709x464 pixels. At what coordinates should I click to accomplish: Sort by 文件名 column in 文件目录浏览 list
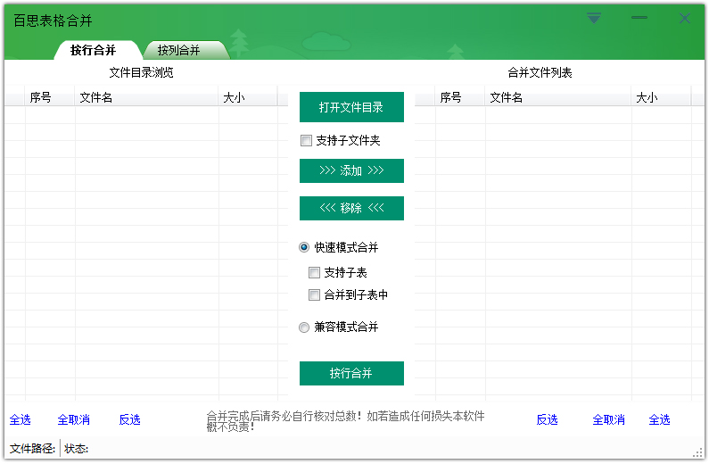coord(146,97)
